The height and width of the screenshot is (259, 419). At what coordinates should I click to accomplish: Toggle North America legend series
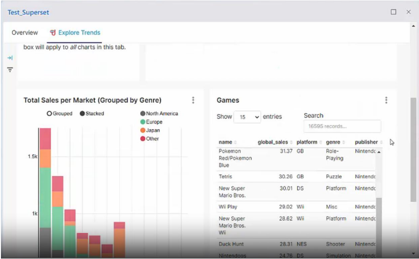point(159,113)
